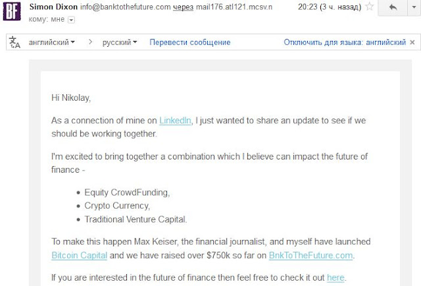This screenshot has height=286, width=421.
Task: Close the translation bar with the X
Action: 412,42
